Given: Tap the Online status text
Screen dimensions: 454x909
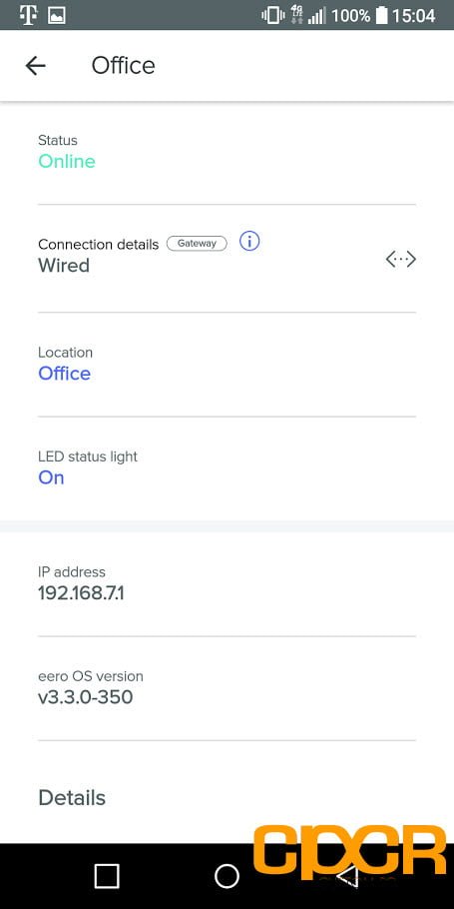Looking at the screenshot, I should coord(67,161).
